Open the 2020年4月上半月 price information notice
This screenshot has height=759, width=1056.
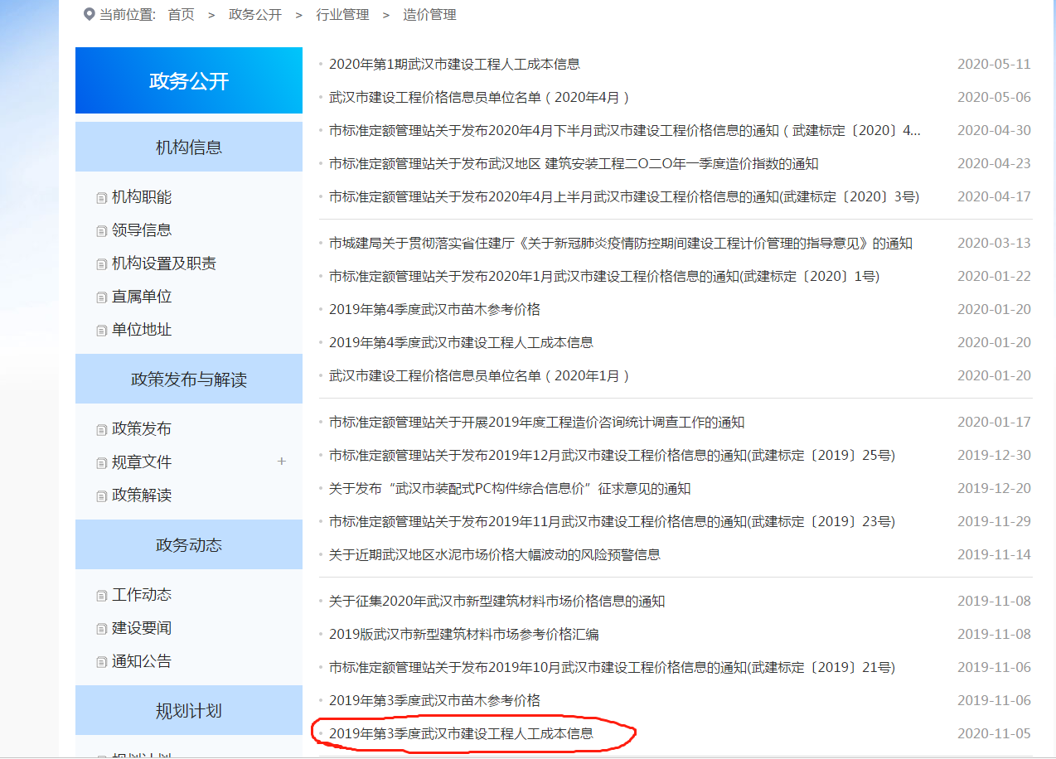(x=624, y=196)
